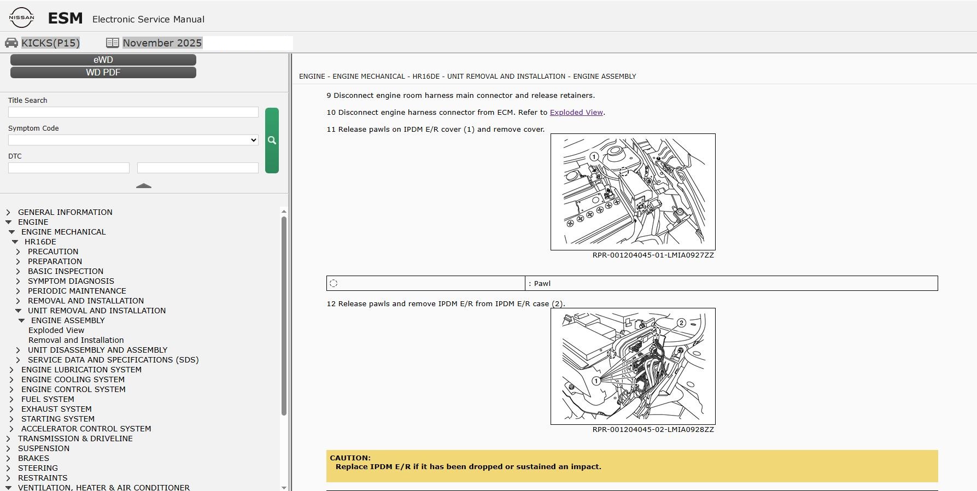Click the Title Search input field
The image size is (977, 491).
[x=133, y=112]
